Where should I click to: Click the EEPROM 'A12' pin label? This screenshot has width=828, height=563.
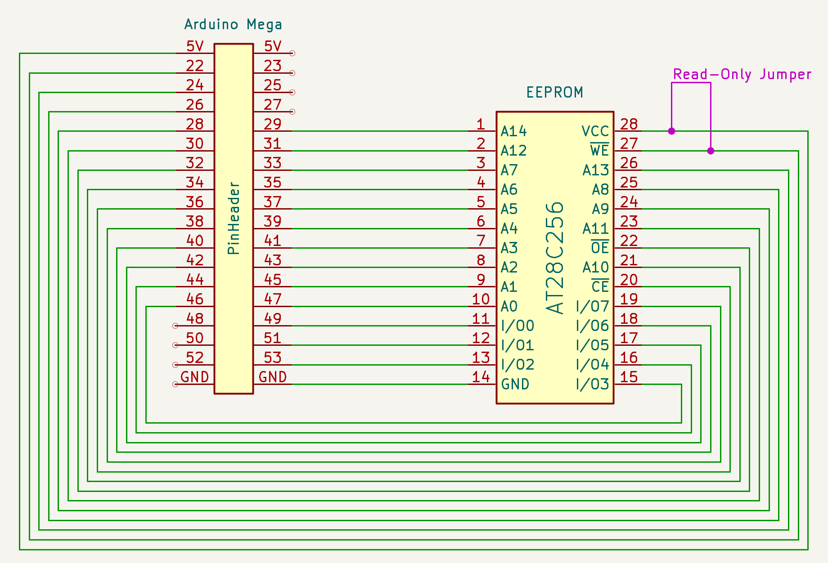pyautogui.click(x=513, y=151)
